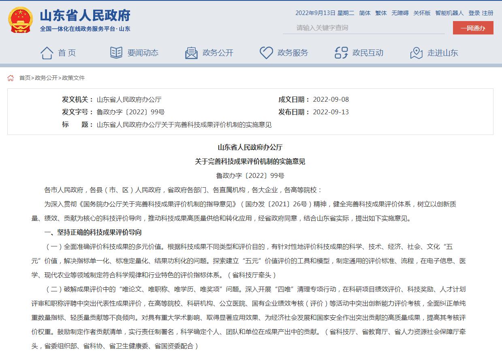Click the keyword search input field

point(365,28)
